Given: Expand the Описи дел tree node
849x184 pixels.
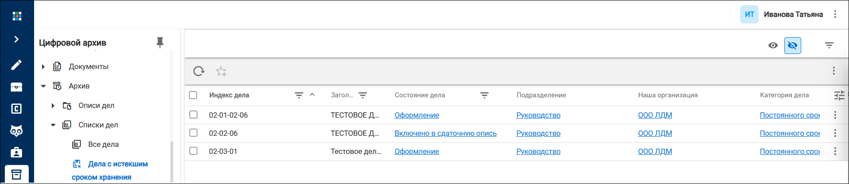Looking at the screenshot, I should pyautogui.click(x=53, y=106).
